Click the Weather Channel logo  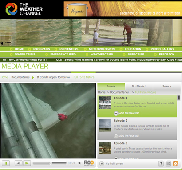24,9
